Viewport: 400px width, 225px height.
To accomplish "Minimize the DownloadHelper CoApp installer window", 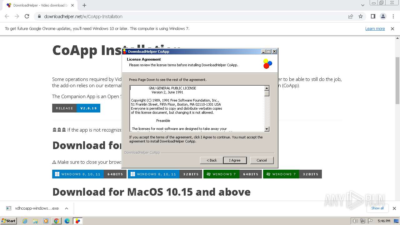I will (263, 52).
